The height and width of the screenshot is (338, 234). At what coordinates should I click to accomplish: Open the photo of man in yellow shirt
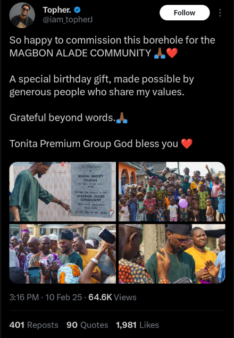pos(172,254)
